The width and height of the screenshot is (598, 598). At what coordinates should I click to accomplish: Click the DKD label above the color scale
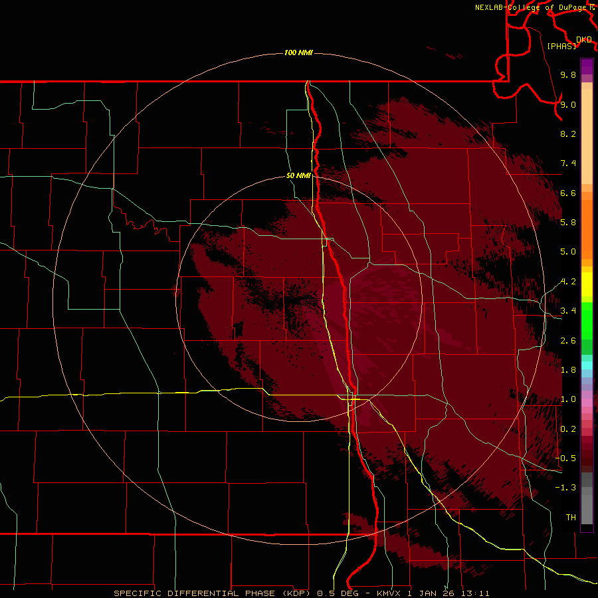coord(584,40)
